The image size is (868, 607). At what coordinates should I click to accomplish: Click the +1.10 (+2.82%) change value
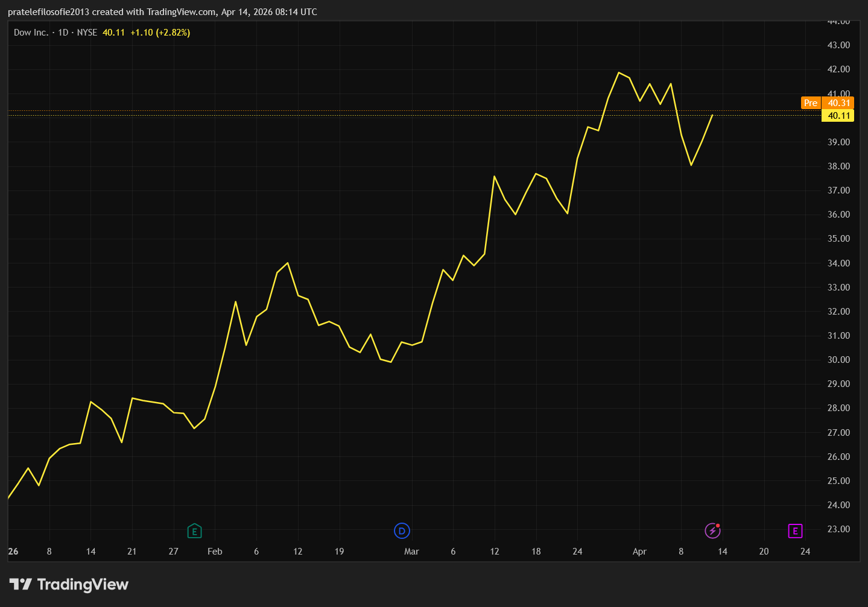(x=160, y=33)
